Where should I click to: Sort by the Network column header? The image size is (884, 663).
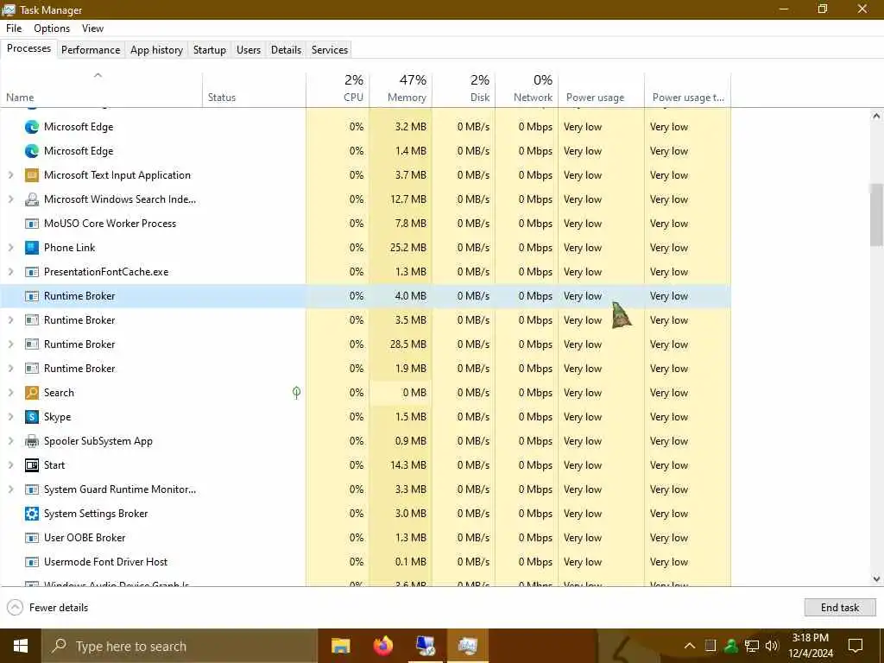coord(527,90)
